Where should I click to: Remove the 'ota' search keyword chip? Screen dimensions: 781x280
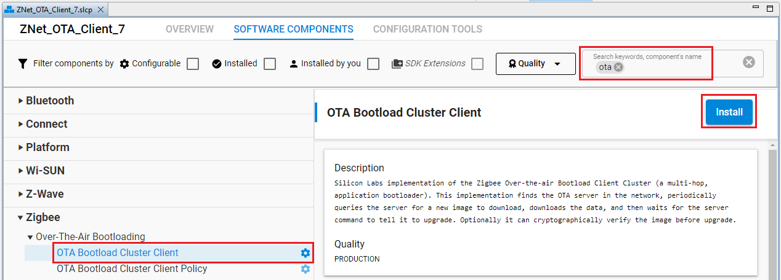tap(618, 68)
